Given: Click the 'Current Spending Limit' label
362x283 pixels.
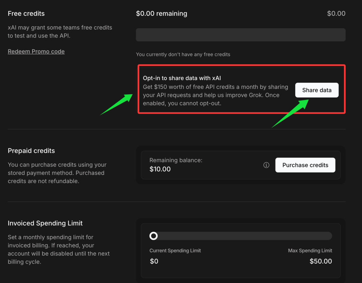Looking at the screenshot, I should click(x=175, y=251).
